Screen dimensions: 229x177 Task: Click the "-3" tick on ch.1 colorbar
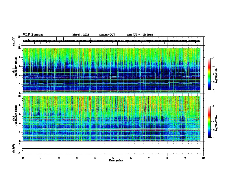pyautogui.click(x=213, y=58)
